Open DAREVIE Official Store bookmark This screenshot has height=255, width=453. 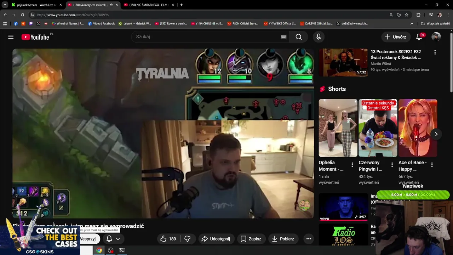[316, 24]
